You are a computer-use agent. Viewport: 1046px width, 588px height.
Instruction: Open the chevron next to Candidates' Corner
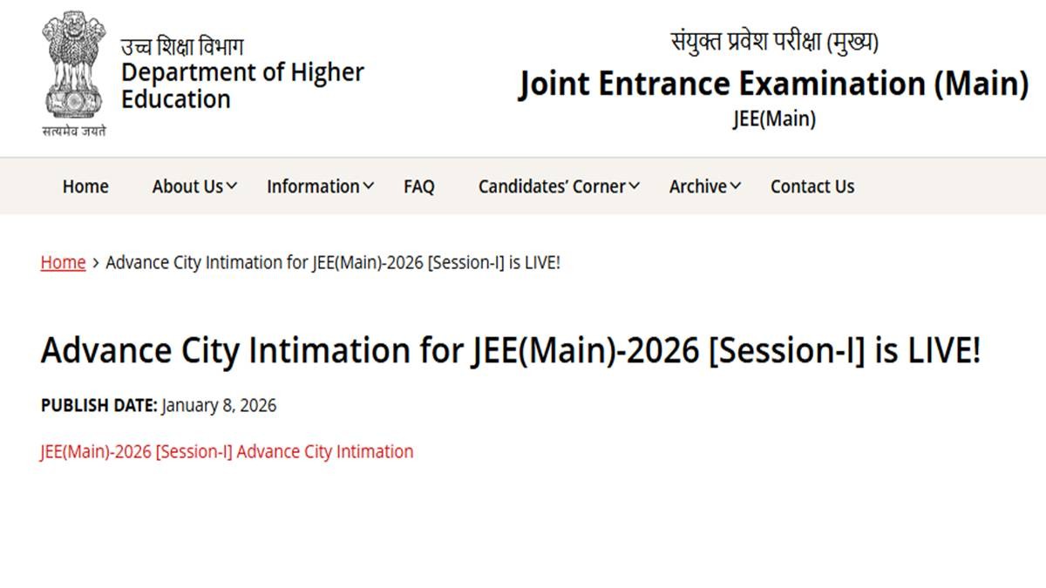click(x=634, y=186)
